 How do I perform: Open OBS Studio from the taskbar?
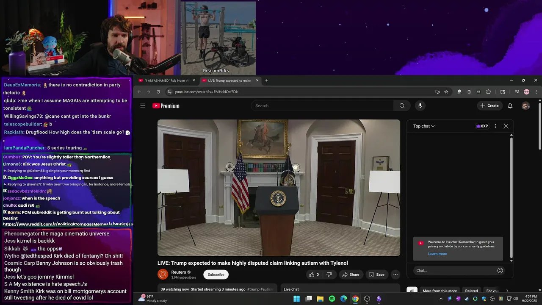point(367,299)
